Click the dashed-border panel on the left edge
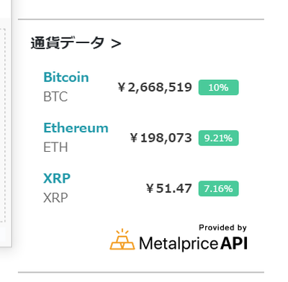This screenshot has width=288, height=282. click(x=3, y=125)
